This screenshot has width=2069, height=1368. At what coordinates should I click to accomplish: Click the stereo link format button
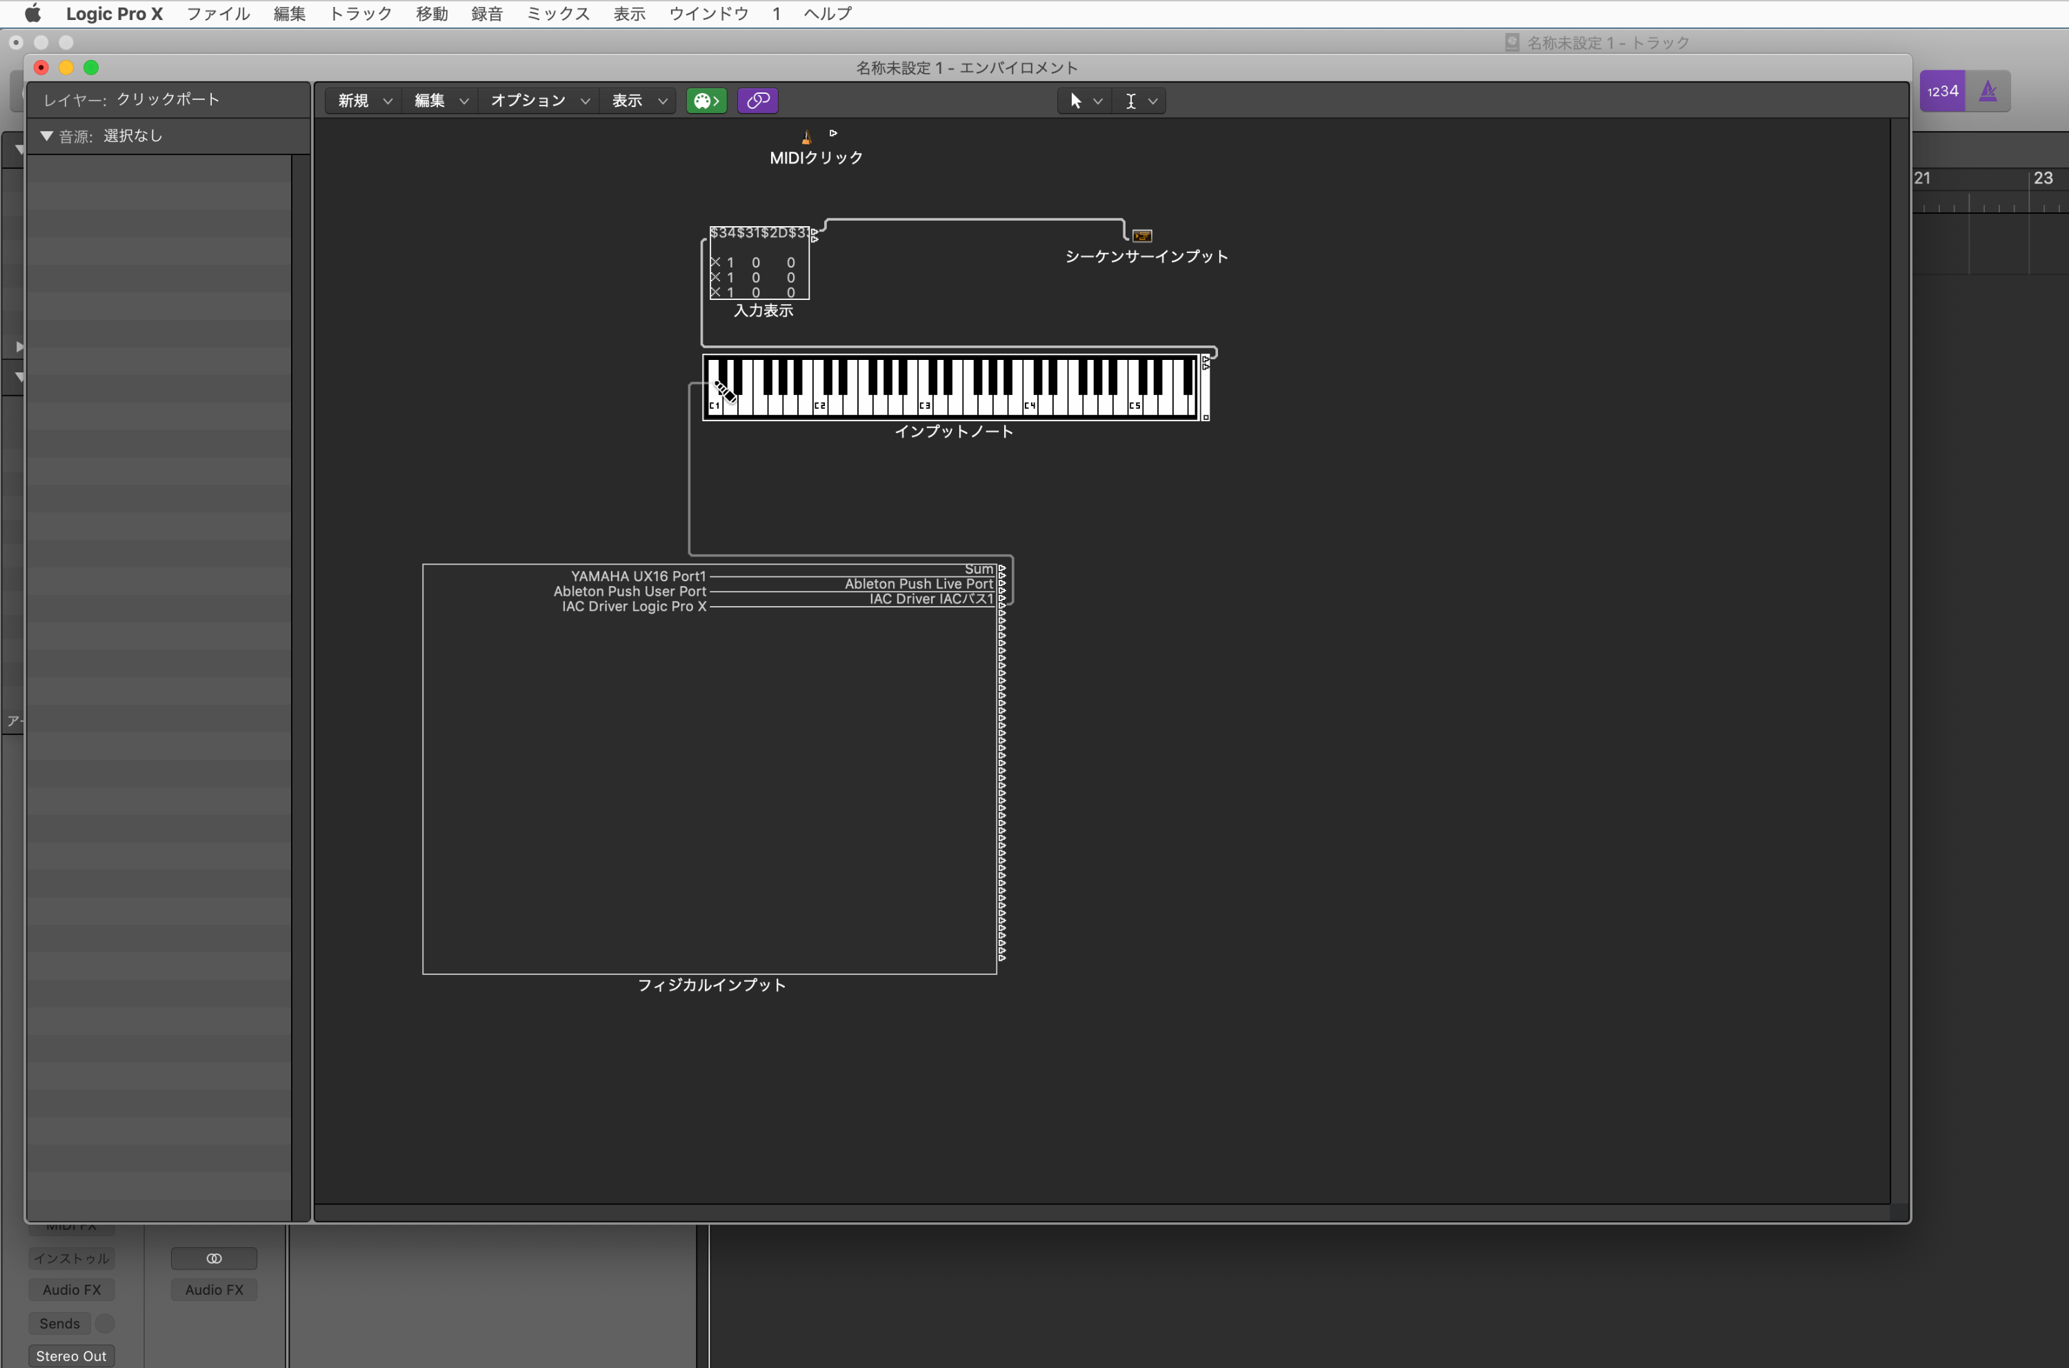(x=214, y=1258)
